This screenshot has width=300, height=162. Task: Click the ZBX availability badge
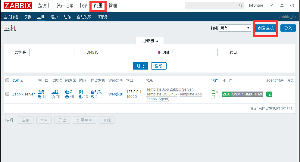226,94
